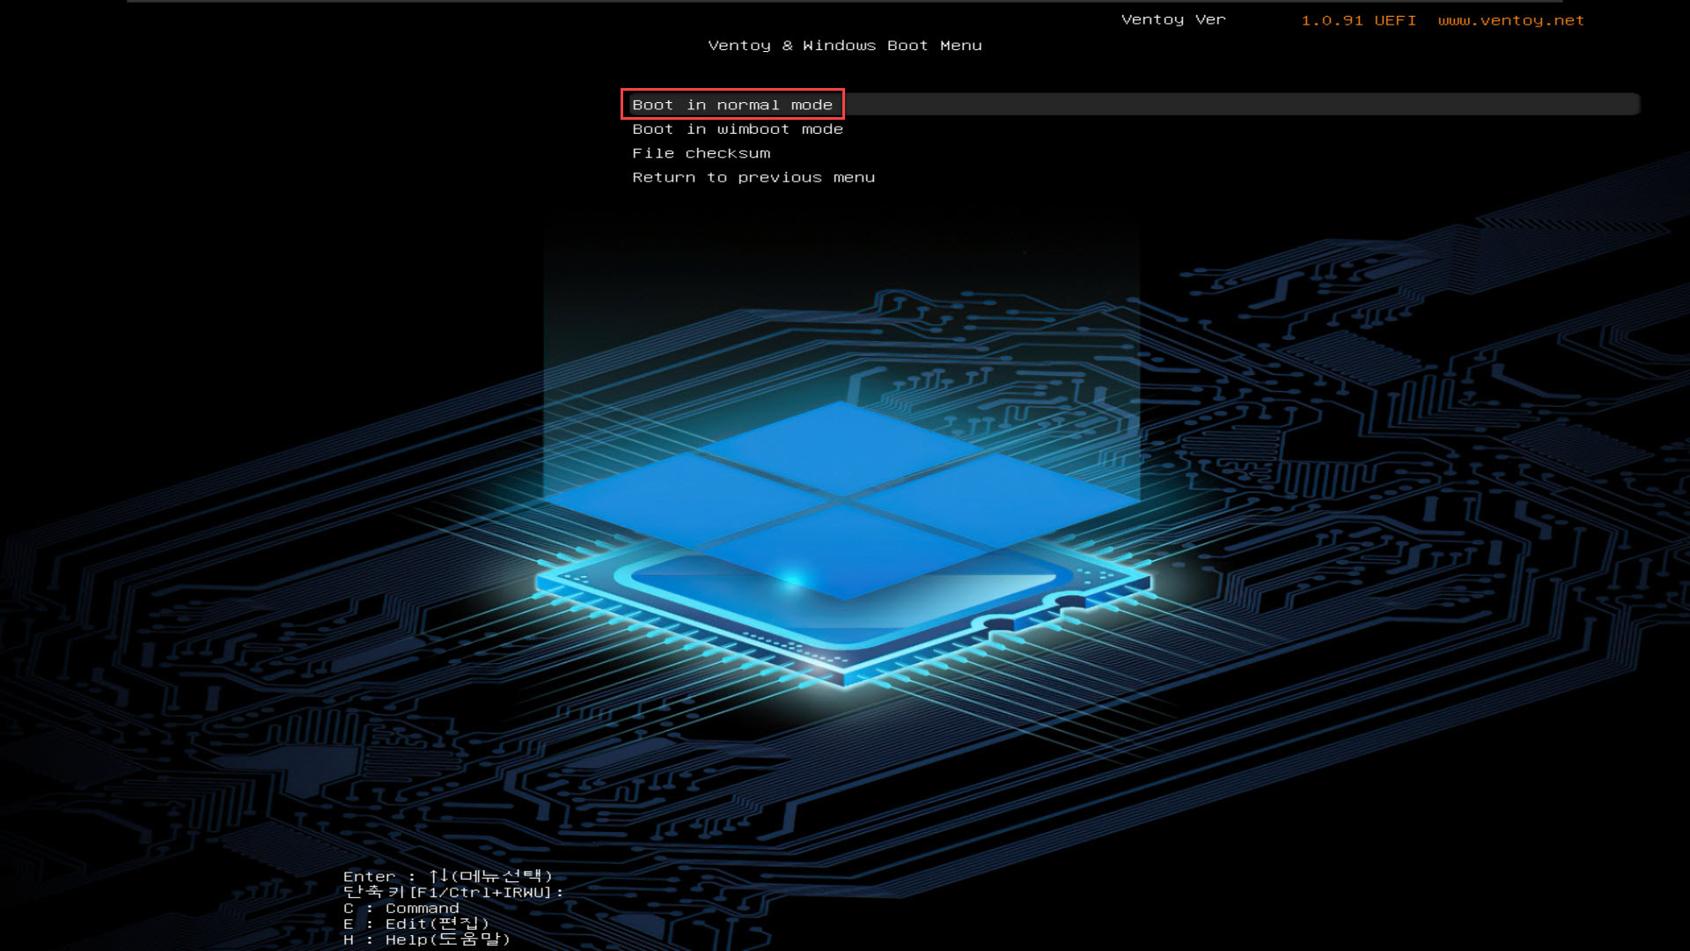Activate R shortcut key action
The image size is (1690, 951).
[753, 176]
